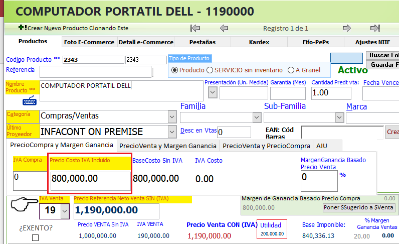
Task: Click Precio VENTA Sin IVA 1,000,000.00
Action: (x=97, y=236)
